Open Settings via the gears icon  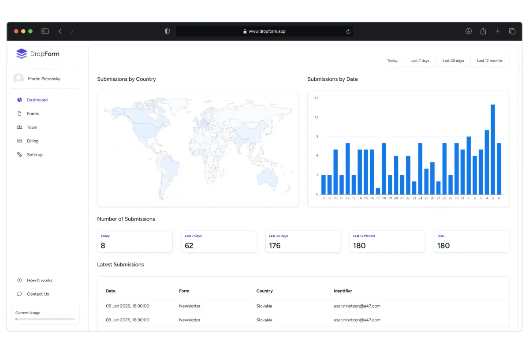(19, 154)
